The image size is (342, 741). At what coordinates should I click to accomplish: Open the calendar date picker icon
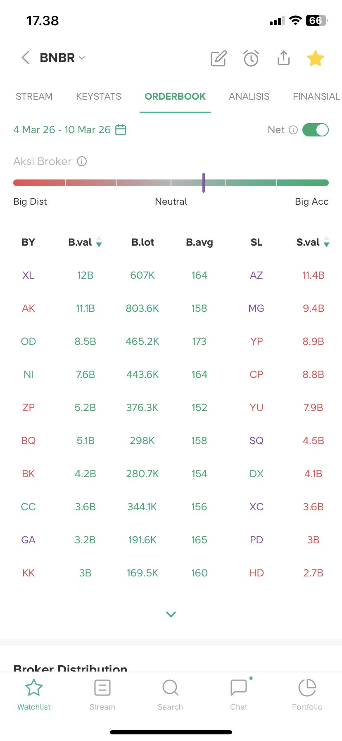[121, 130]
